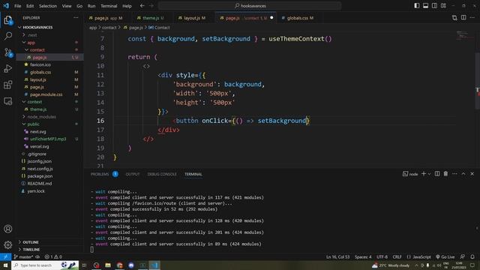This screenshot has height=270, width=480.
Task: Open the Search view in activity bar
Action: tap(8, 36)
